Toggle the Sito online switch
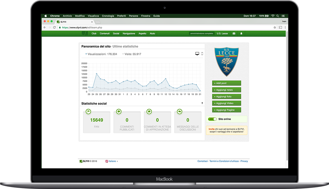Viewport: 329px width, 189px height. tap(212, 119)
